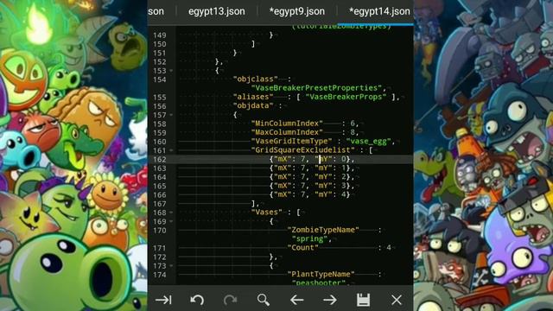
Task: Move cursor right with the right arrow icon
Action: 330,300
